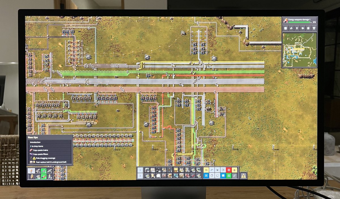Click the ammo slot showing 95

pos(38,176)
